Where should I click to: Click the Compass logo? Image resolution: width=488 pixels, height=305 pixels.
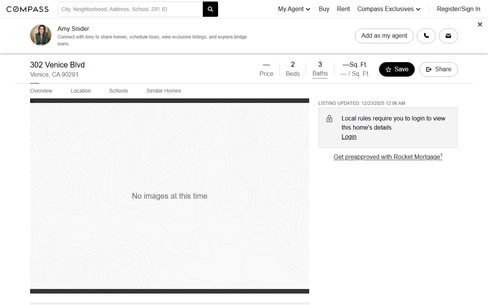click(x=27, y=9)
